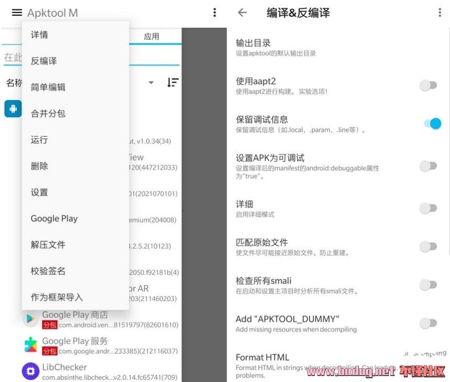Open the Format HTML setting

(338, 366)
